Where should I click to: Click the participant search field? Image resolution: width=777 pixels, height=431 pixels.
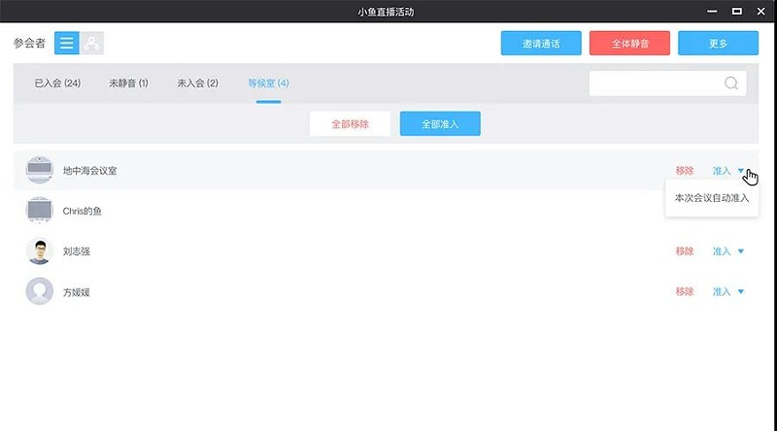[x=656, y=83]
